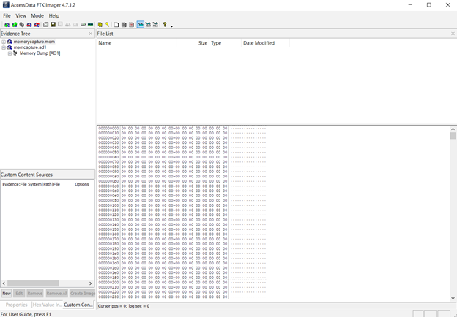Image resolution: width=457 pixels, height=317 pixels.
Task: Switch to the Properties tab
Action: coord(16,305)
